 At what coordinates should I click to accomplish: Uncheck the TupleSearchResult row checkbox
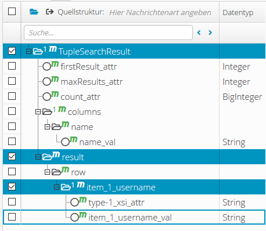pyautogui.click(x=12, y=51)
